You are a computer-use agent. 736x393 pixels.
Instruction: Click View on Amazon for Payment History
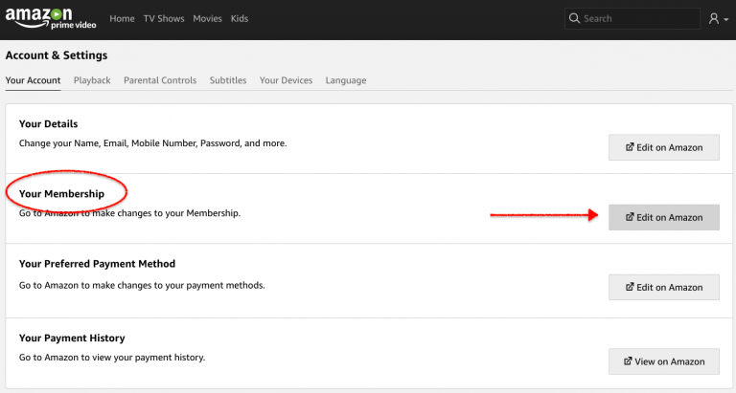click(x=664, y=361)
